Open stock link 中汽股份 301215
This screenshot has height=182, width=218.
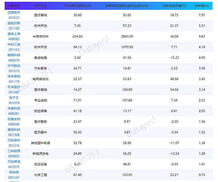pos(14,68)
